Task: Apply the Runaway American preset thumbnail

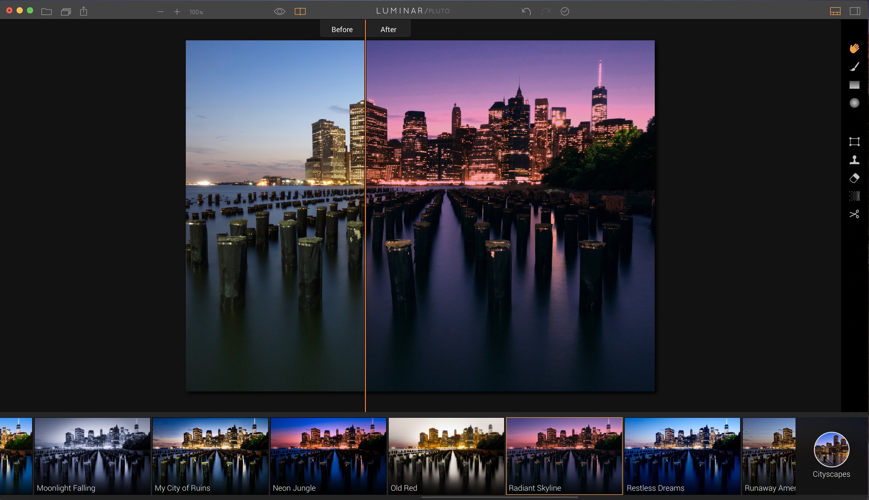Action: 769,456
